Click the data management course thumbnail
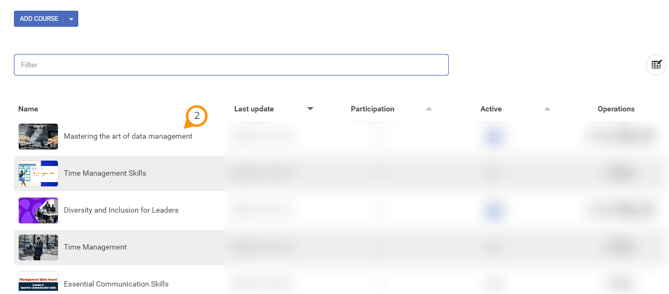The image size is (669, 294). click(x=38, y=137)
